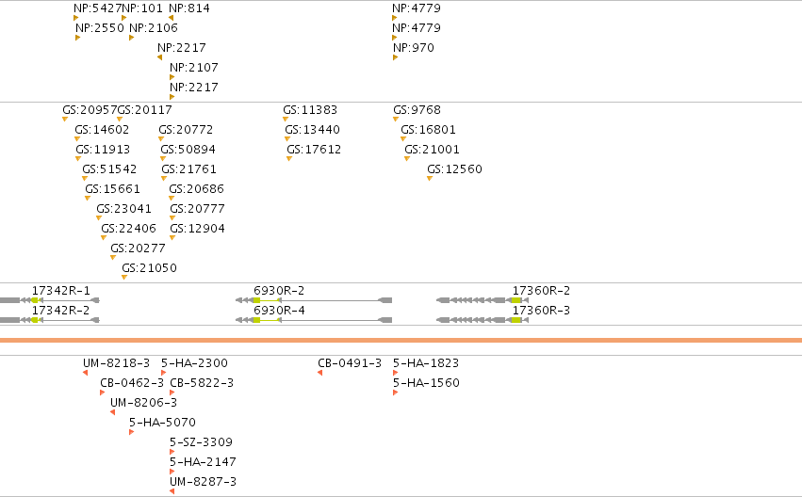Pick the marker beneath NP:970
The image size is (802, 497).
click(396, 57)
